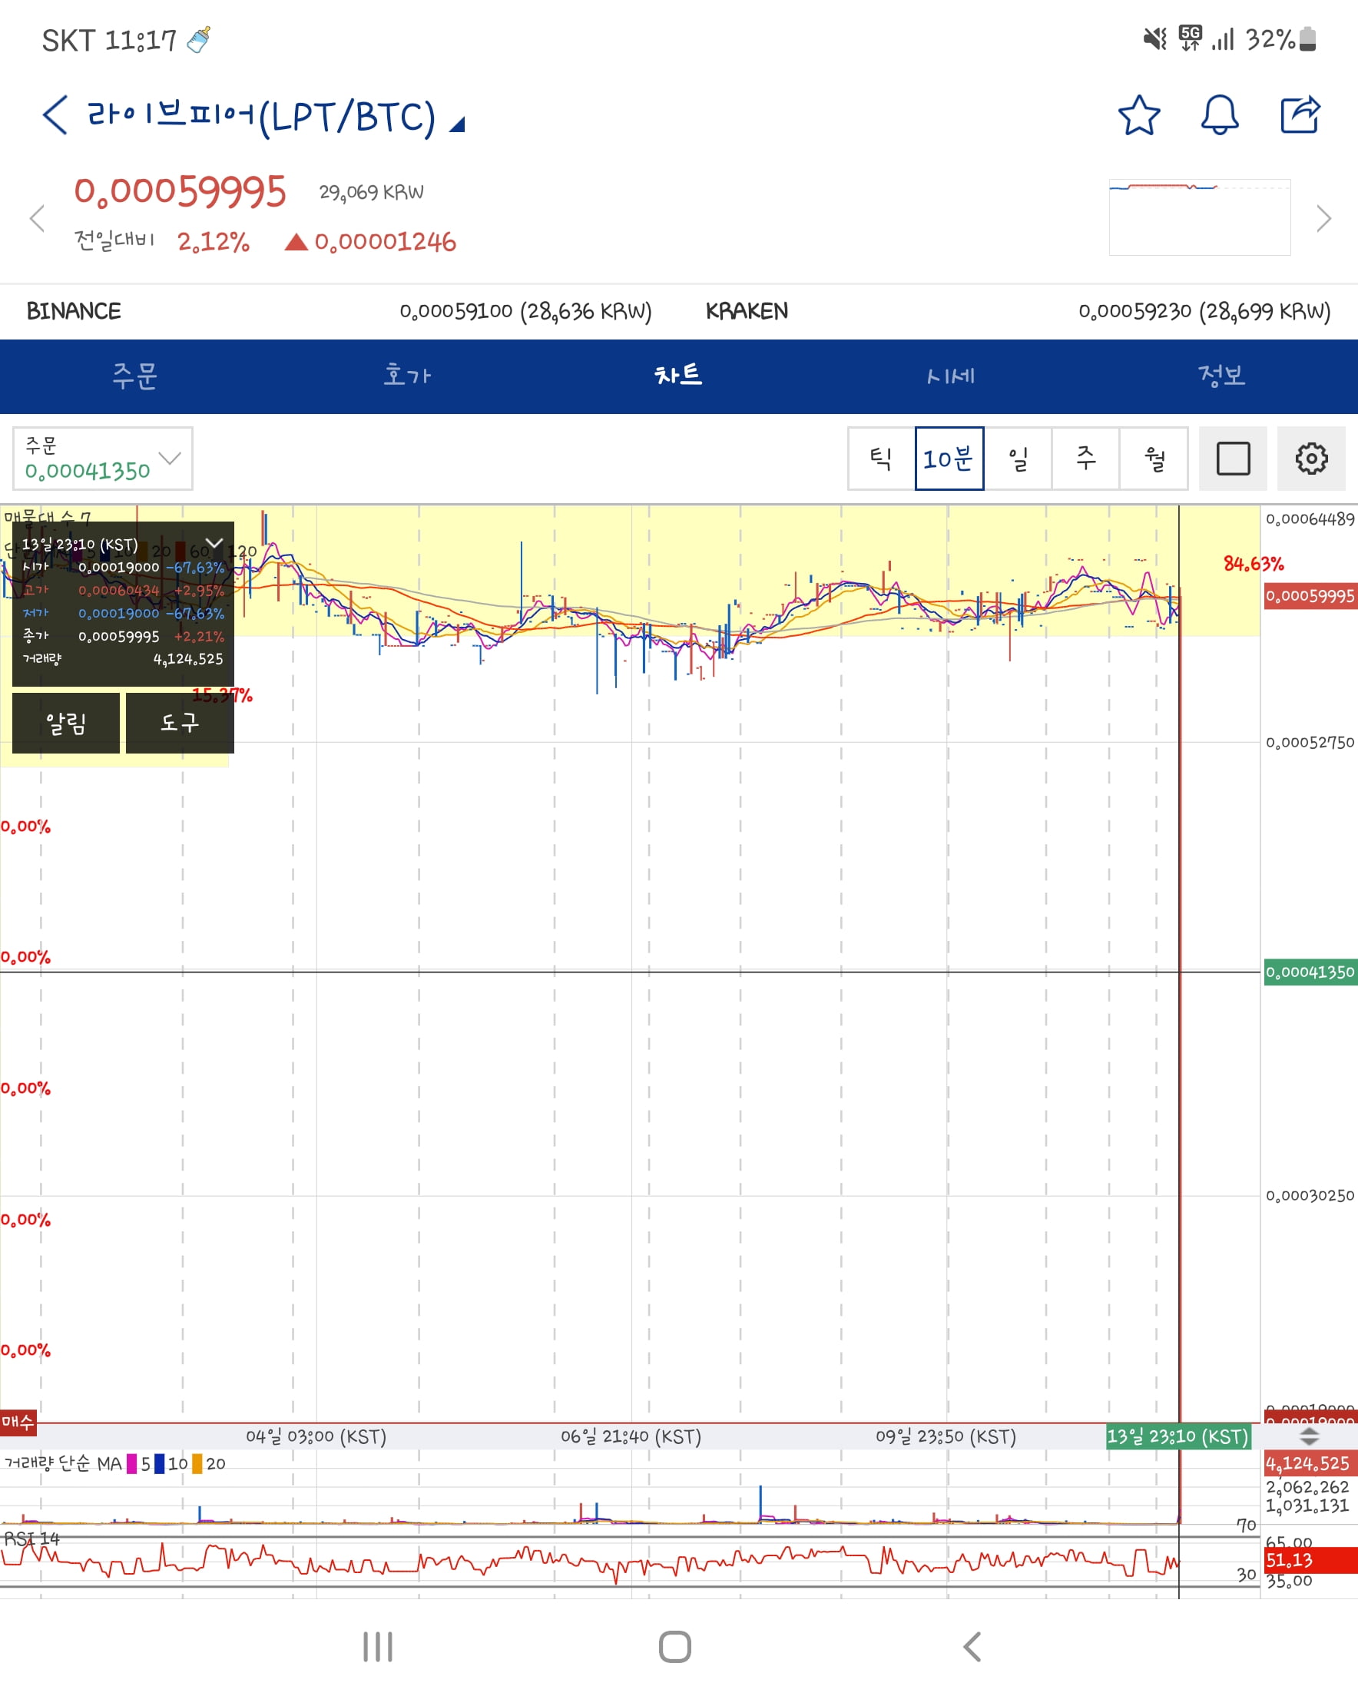Tap the 06일 21:40 (KST) time label
Image resolution: width=1358 pixels, height=1696 pixels.
631,1437
